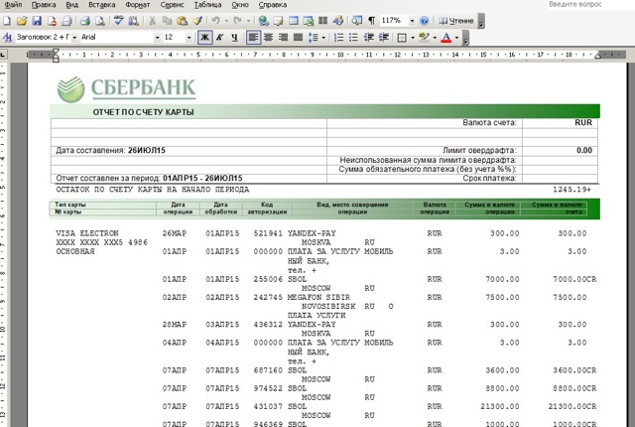Open the Формат menu
Image resolution: width=635 pixels, height=427 pixels.
click(137, 5)
